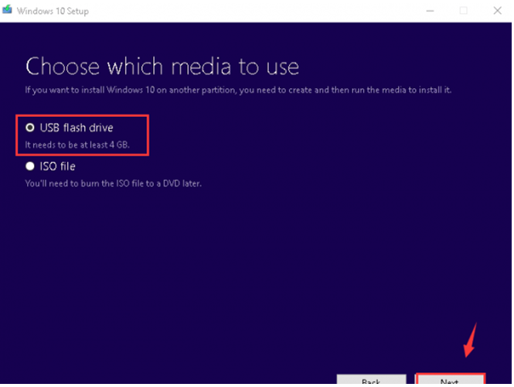The image size is (514, 387).
Task: Click the Next button
Action: point(450,379)
